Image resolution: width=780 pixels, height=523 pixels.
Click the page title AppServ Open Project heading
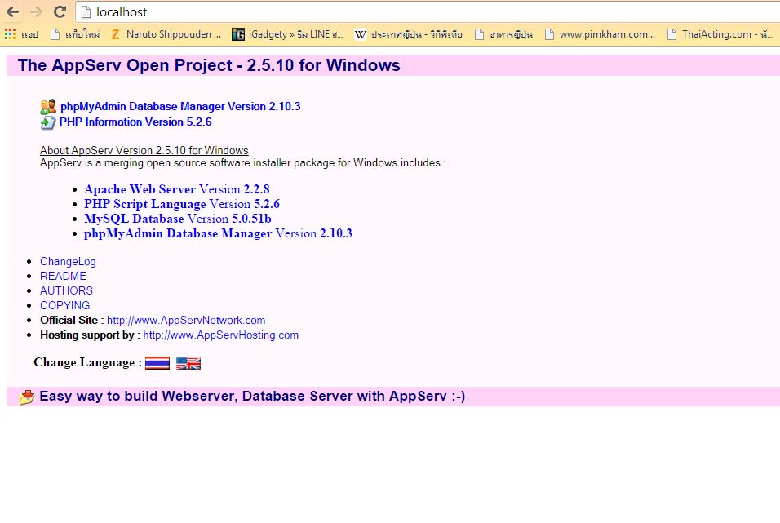click(x=209, y=65)
